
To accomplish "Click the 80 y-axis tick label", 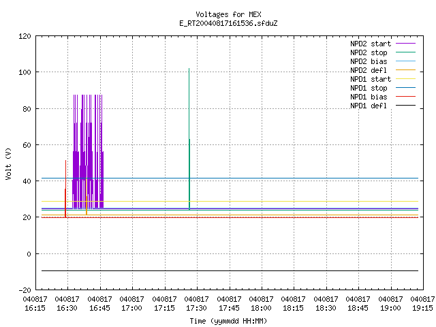I will click(x=27, y=109).
